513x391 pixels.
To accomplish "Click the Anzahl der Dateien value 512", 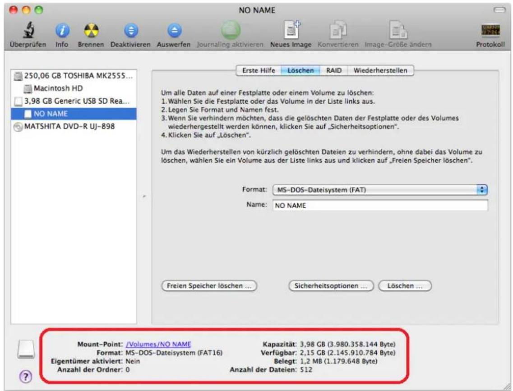I will (306, 370).
